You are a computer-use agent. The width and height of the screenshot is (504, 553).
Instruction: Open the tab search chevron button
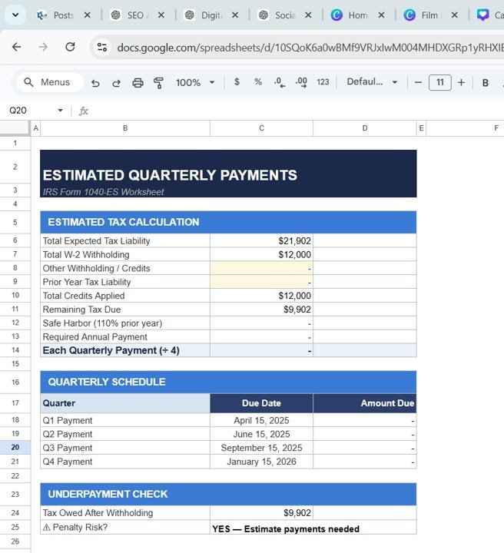(x=15, y=15)
